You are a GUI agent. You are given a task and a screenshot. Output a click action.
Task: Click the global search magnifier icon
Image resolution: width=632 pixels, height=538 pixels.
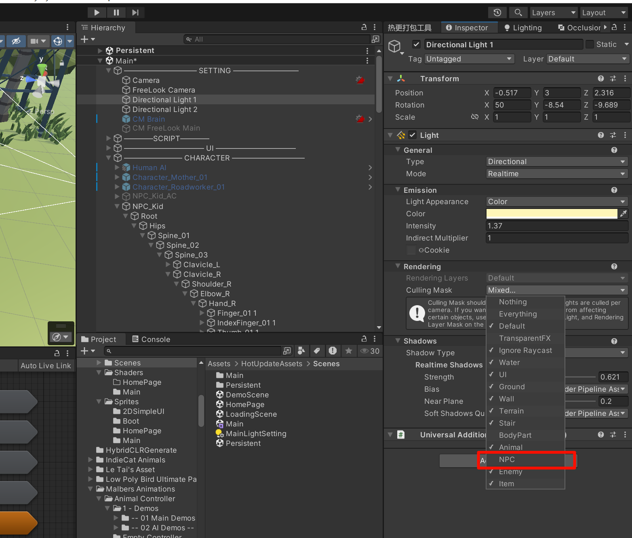518,13
